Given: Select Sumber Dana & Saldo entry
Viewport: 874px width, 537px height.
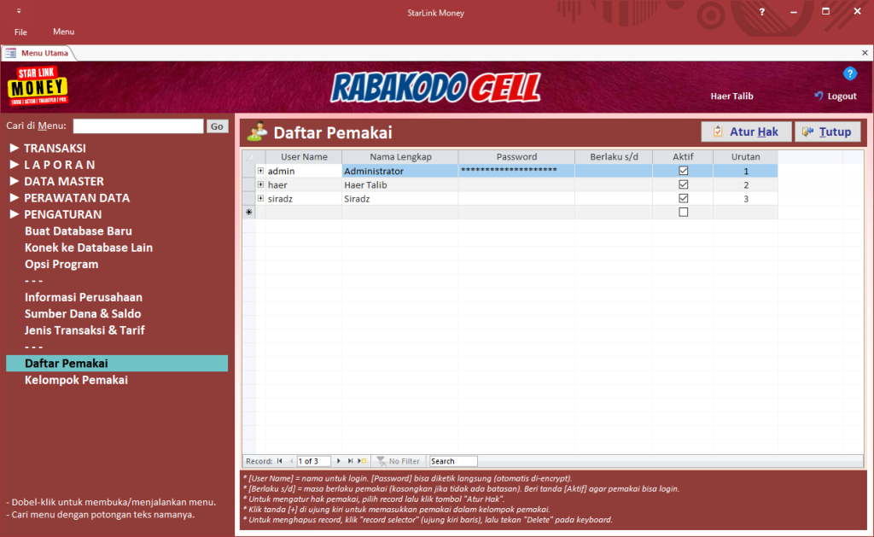Looking at the screenshot, I should click(83, 314).
